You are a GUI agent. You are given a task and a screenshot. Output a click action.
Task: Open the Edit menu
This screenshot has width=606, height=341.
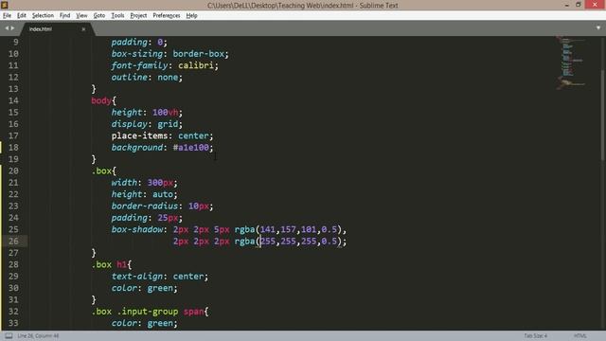22,15
